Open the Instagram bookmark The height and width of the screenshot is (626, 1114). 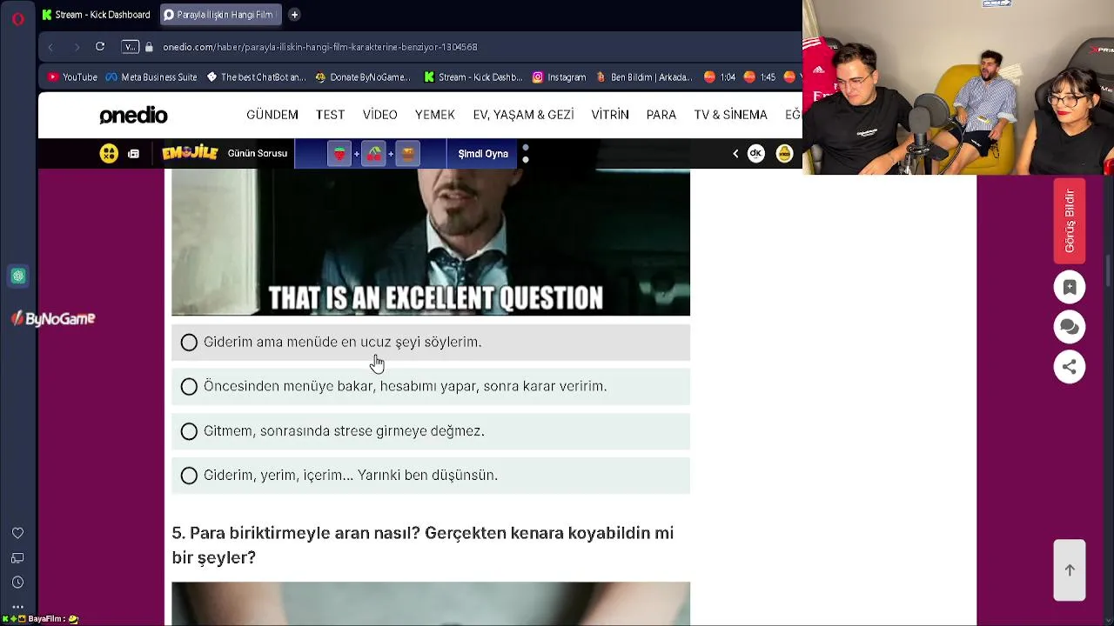[559, 77]
